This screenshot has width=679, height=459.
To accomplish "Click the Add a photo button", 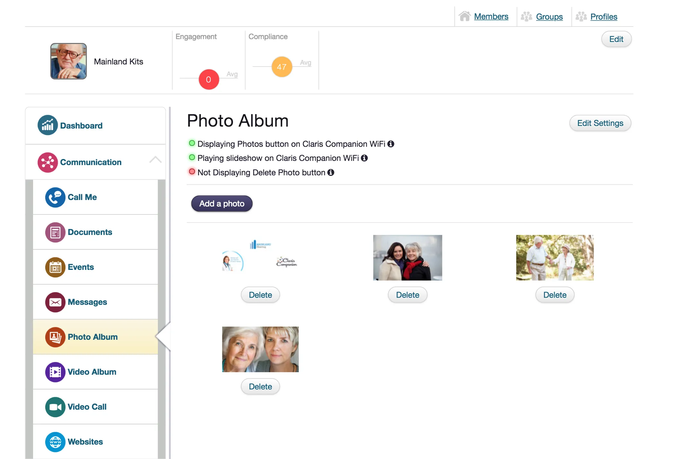I will [x=221, y=203].
